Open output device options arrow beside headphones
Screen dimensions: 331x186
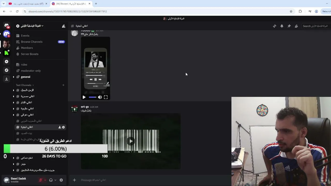(x=55, y=180)
